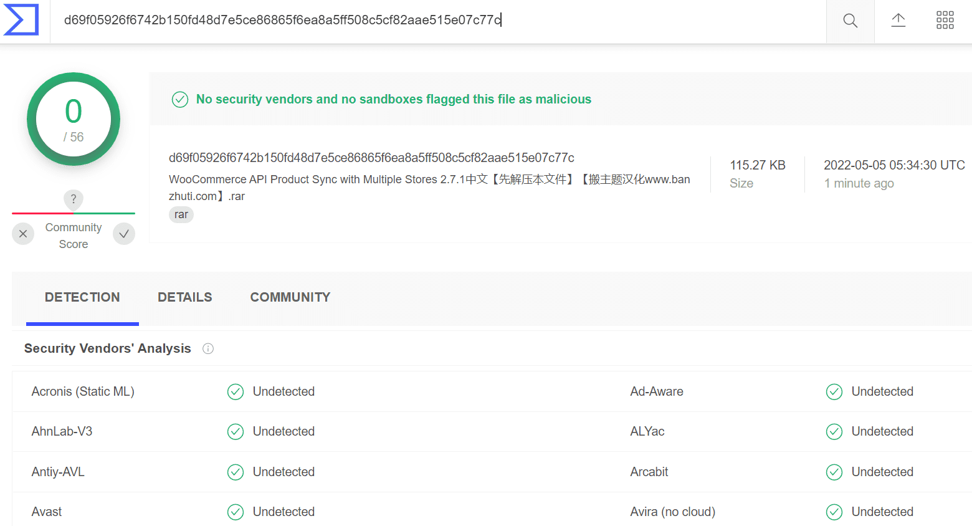Open the VirusTotal home logo

[21, 20]
